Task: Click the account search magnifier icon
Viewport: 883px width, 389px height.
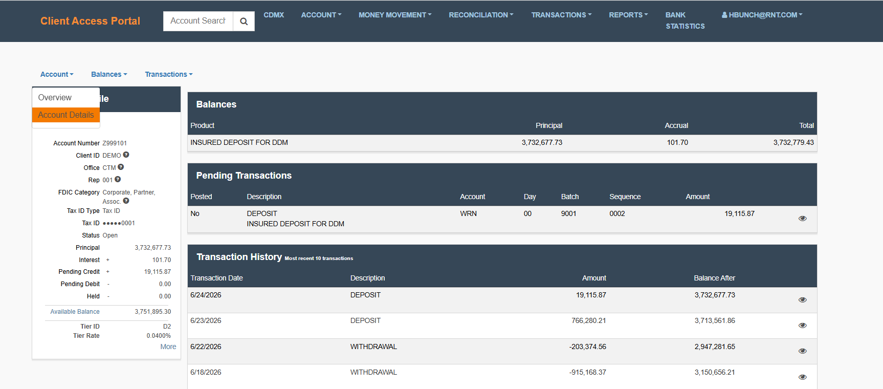Action: coord(244,21)
